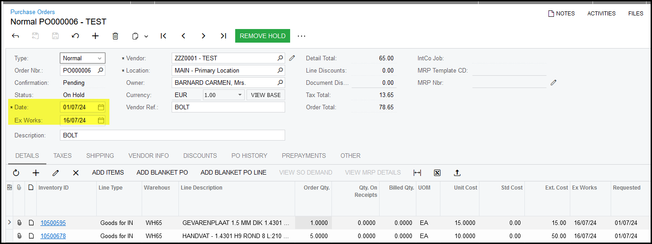
Task: Go to the first record
Action: tap(163, 36)
